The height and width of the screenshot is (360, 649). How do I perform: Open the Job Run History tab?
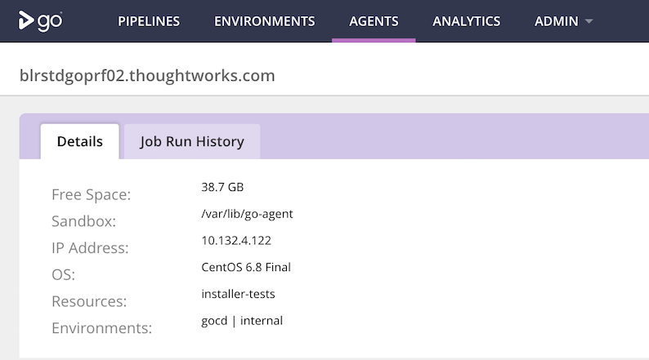click(192, 141)
